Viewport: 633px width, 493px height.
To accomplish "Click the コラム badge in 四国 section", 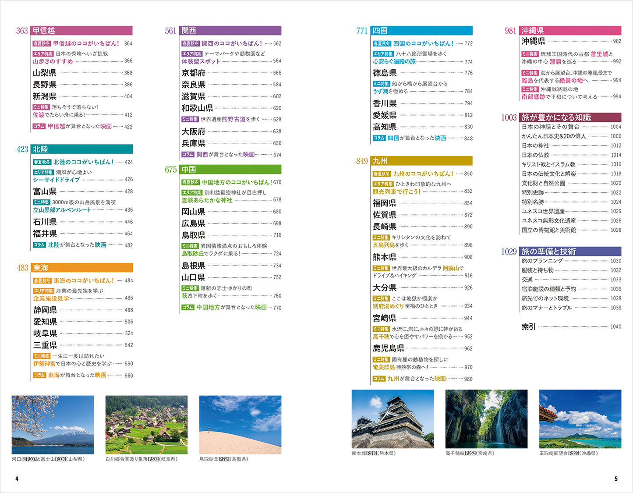I will point(379,138).
